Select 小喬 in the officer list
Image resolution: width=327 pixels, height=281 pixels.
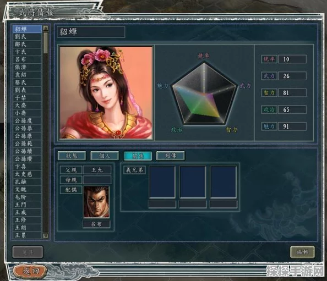pos(27,113)
